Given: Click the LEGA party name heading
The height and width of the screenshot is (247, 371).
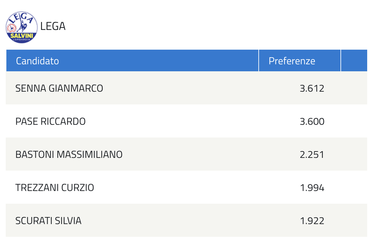Looking at the screenshot, I should click(53, 26).
